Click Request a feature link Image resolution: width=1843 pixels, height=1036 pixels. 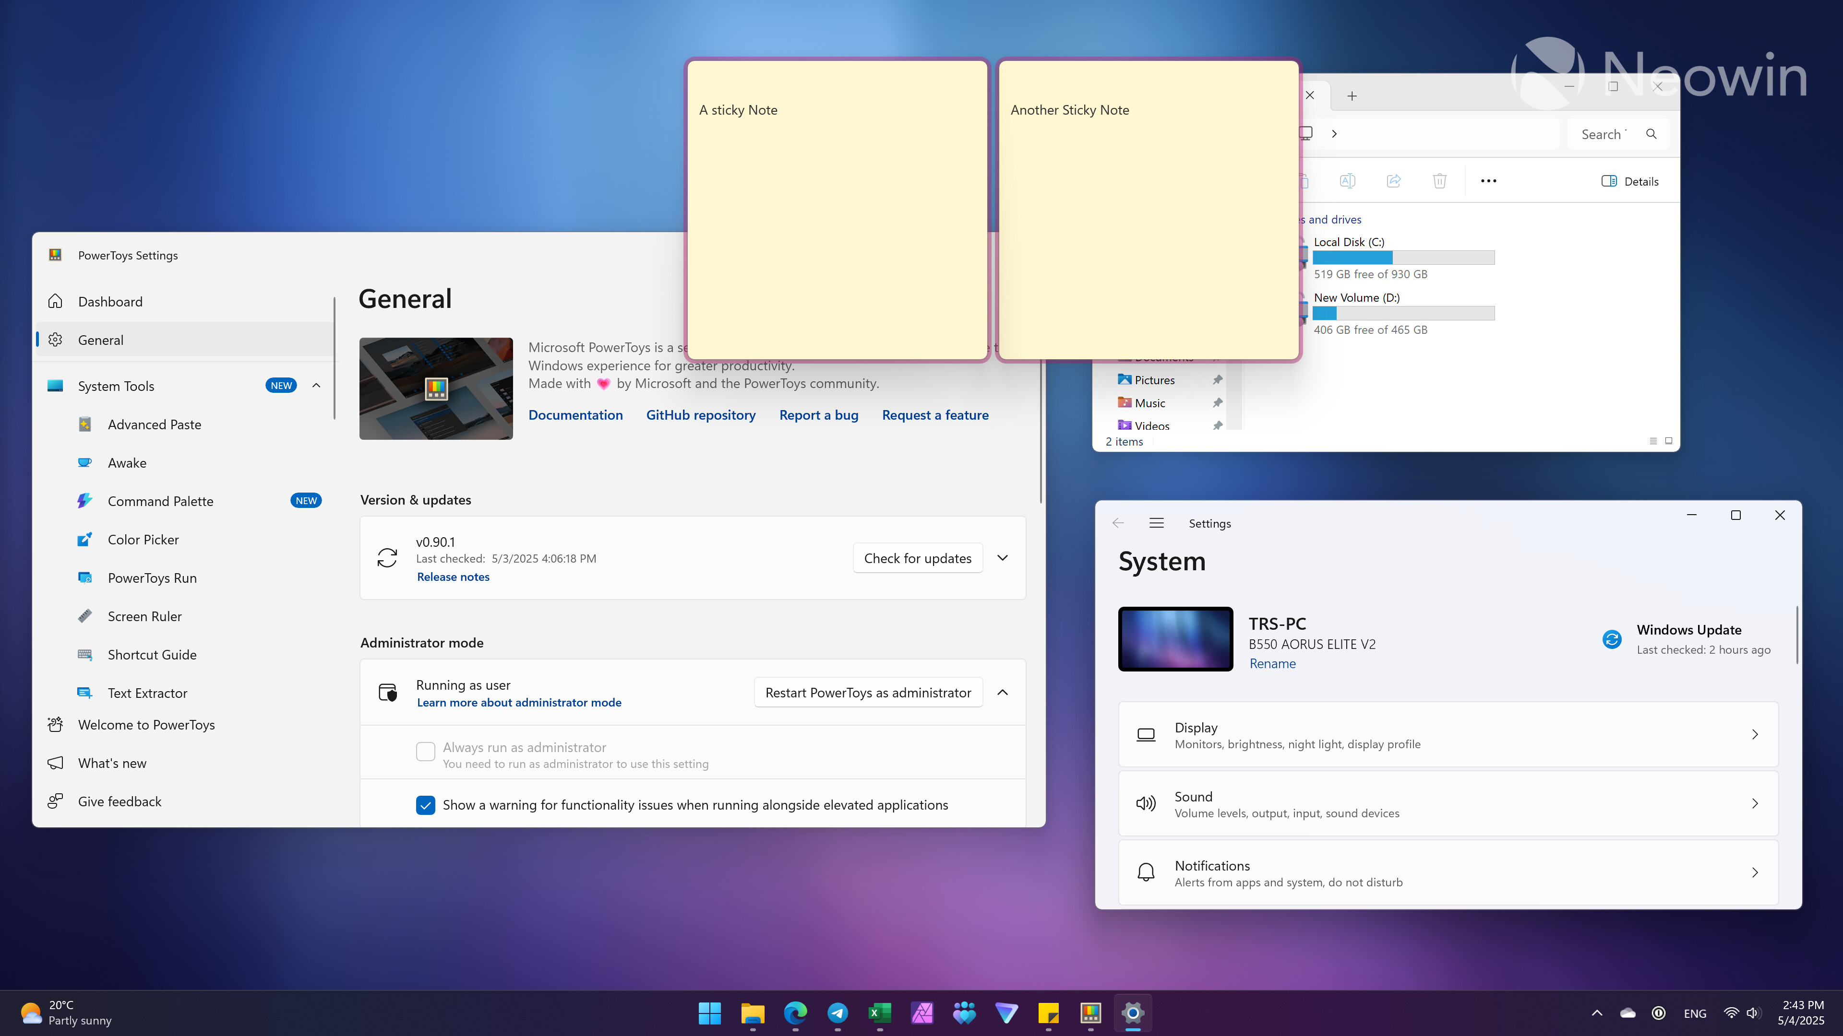click(x=935, y=415)
